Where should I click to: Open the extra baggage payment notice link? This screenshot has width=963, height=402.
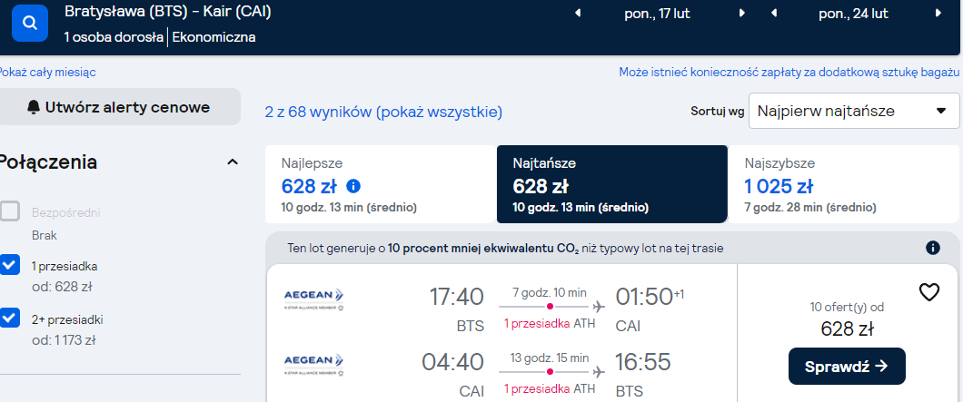click(789, 73)
